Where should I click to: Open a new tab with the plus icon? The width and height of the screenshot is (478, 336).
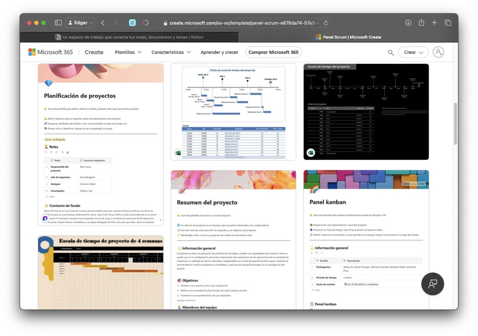point(434,22)
